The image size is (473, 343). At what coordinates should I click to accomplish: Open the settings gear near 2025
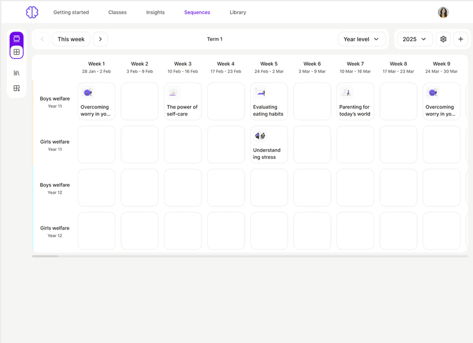pos(443,39)
